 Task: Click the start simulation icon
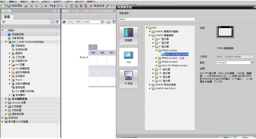point(81,6)
